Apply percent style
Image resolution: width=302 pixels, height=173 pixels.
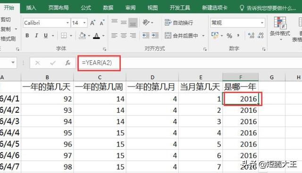pos(229,36)
